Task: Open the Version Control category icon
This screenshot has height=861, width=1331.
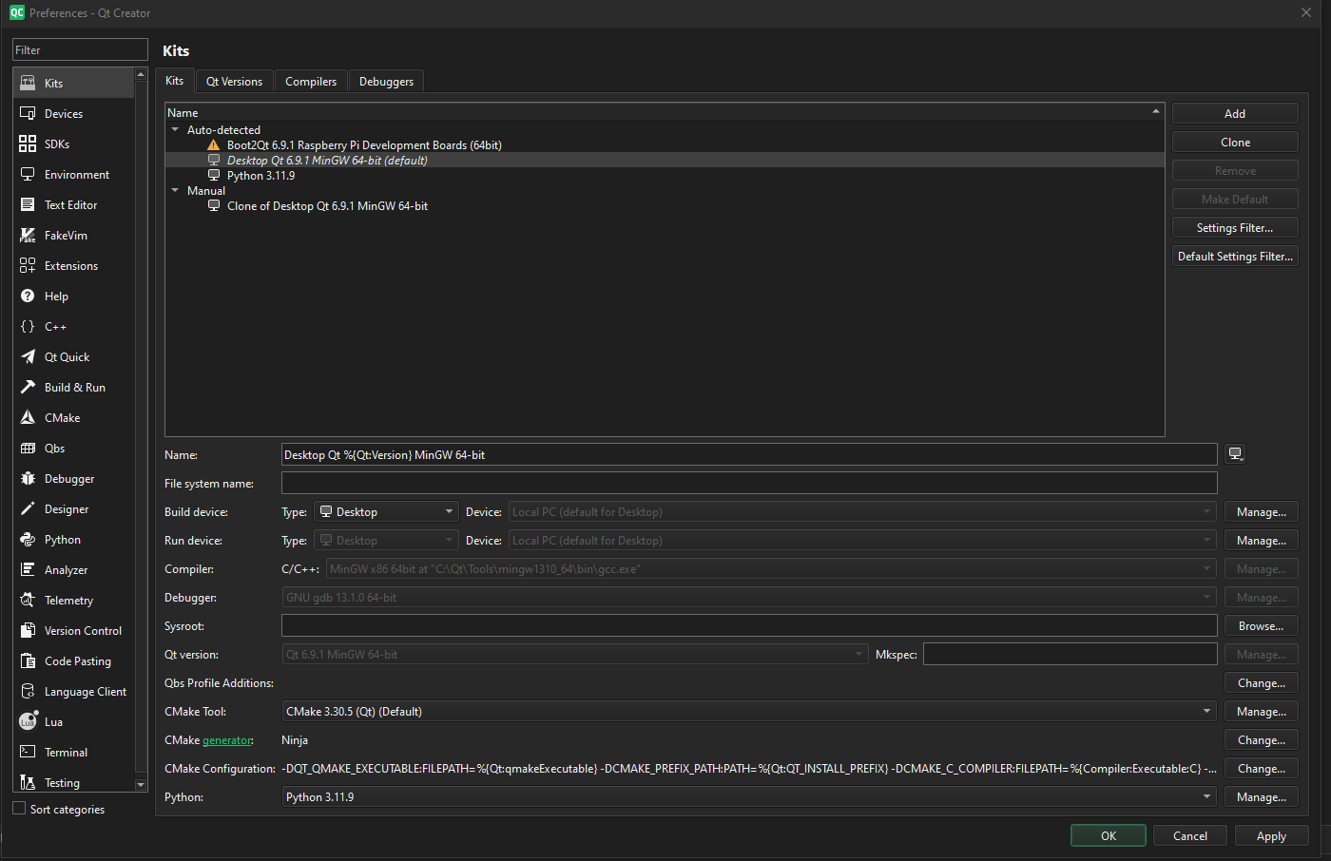Action: pyautogui.click(x=28, y=631)
